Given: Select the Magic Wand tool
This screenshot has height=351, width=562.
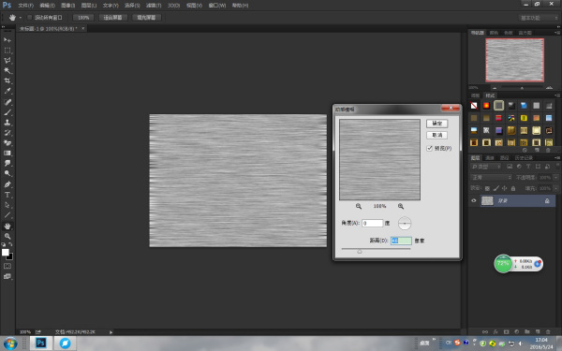Looking at the screenshot, I should pyautogui.click(x=7, y=70).
